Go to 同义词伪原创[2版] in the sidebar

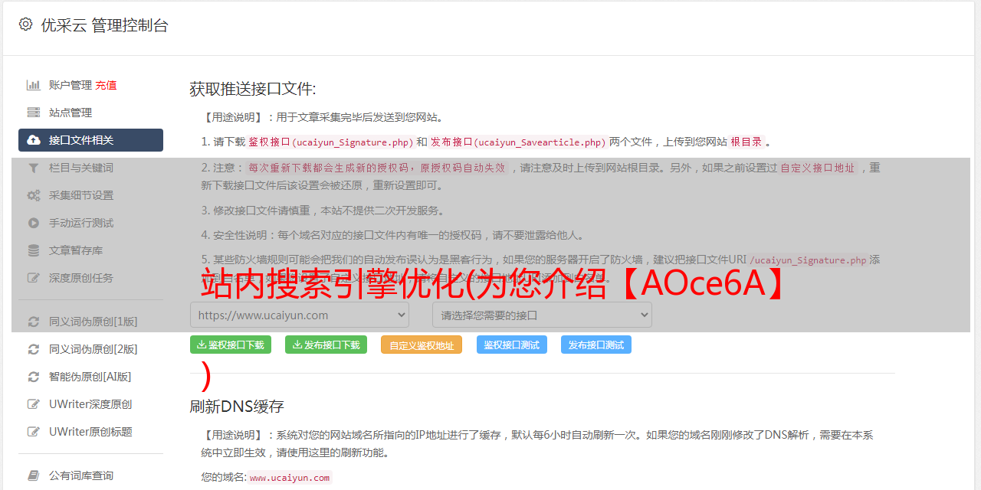click(94, 349)
